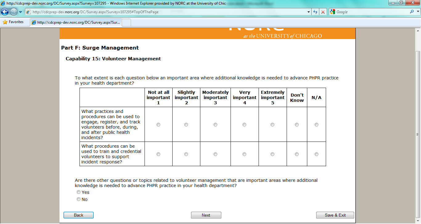
Task: Click the Slightly important 2 column header
Action: coord(186,98)
